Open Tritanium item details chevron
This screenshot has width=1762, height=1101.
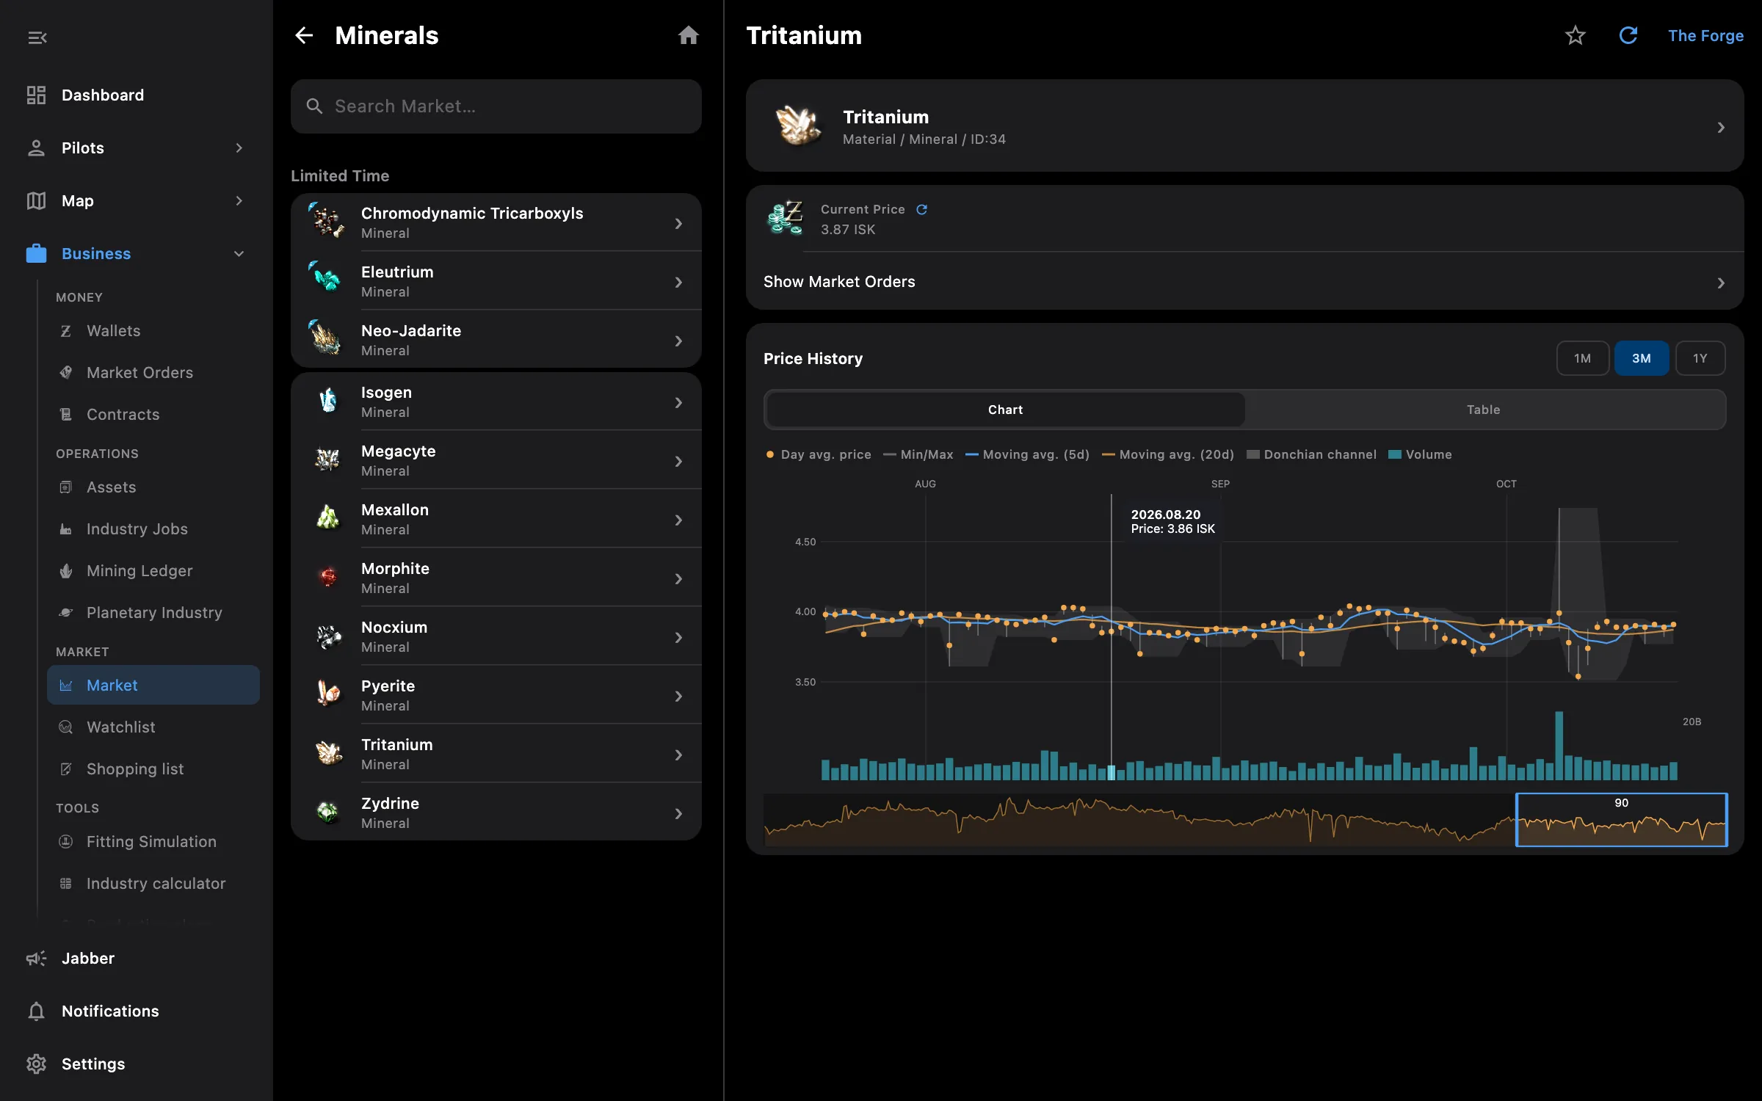pyautogui.click(x=1721, y=127)
